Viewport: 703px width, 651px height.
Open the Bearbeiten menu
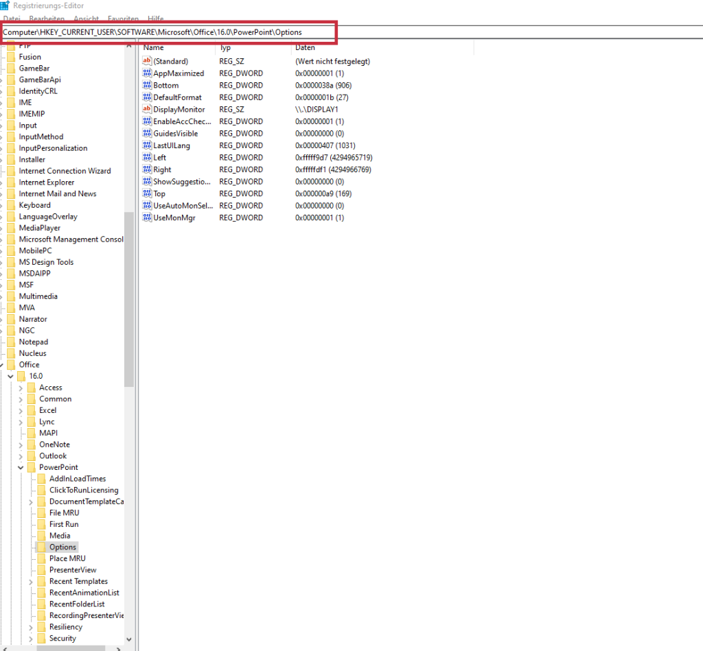47,19
